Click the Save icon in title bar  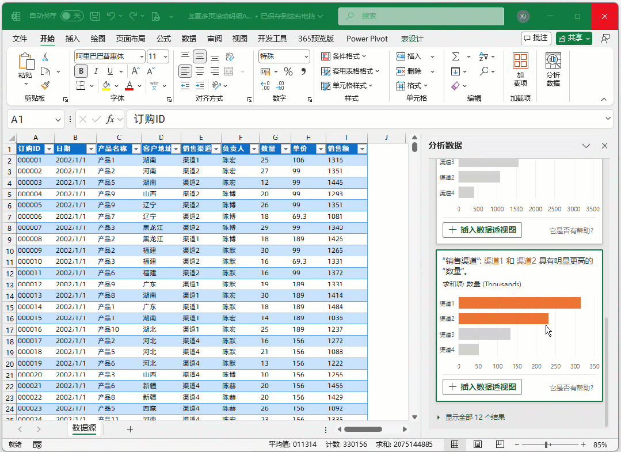[95, 16]
